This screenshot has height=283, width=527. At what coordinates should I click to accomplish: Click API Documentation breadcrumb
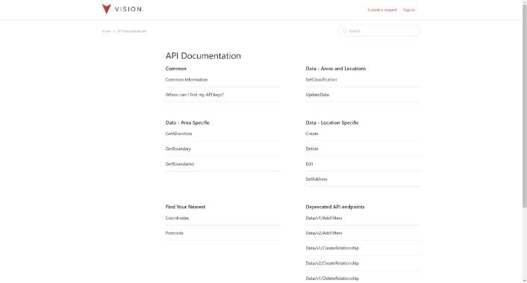(131, 31)
